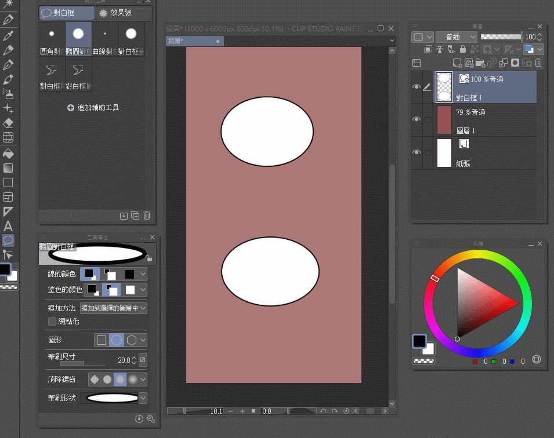
Task: Enable the 網點化 checkbox
Action: pyautogui.click(x=52, y=321)
